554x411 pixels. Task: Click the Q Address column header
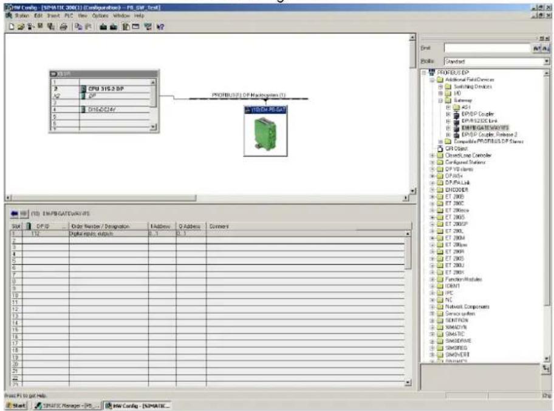pyautogui.click(x=191, y=226)
